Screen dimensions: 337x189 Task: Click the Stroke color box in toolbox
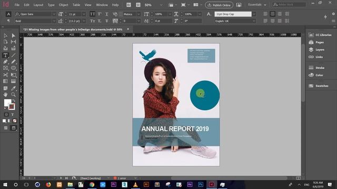coord(12,107)
